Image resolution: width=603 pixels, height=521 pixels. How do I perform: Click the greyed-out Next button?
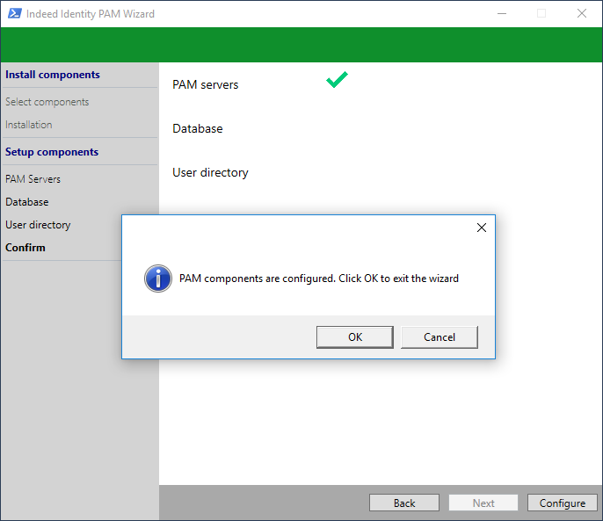(483, 503)
